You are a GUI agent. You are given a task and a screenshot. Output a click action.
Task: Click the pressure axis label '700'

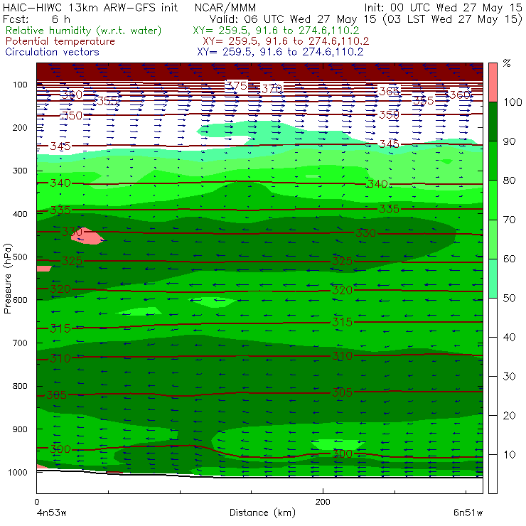click(x=20, y=343)
